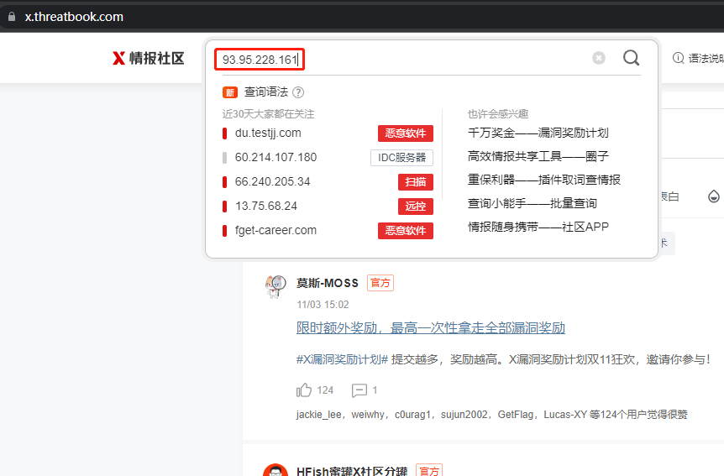Click user sujun2002 in the likers list
The image size is (724, 476).
[464, 415]
